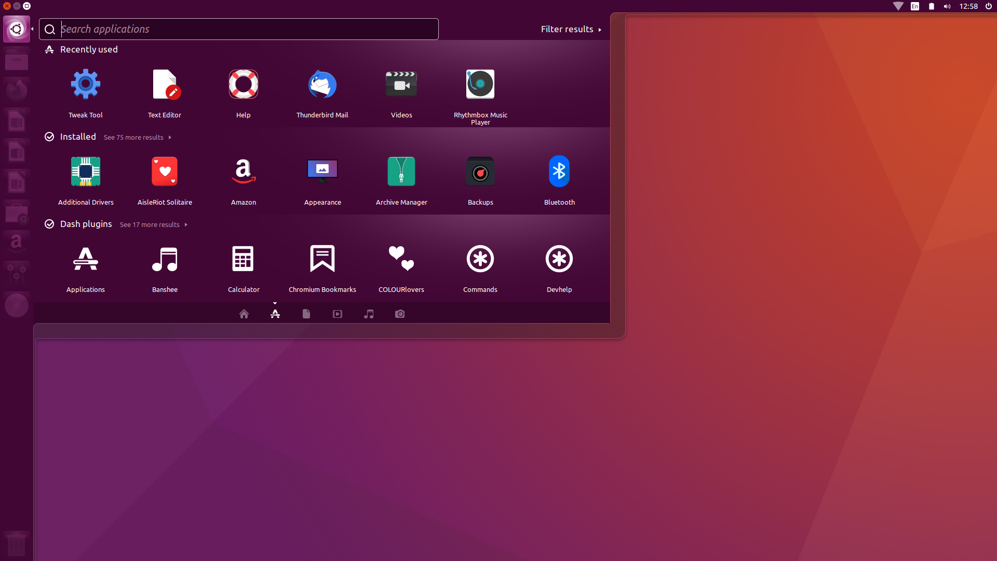The height and width of the screenshot is (561, 997).
Task: Focus the Search applications field
Action: 239,30
